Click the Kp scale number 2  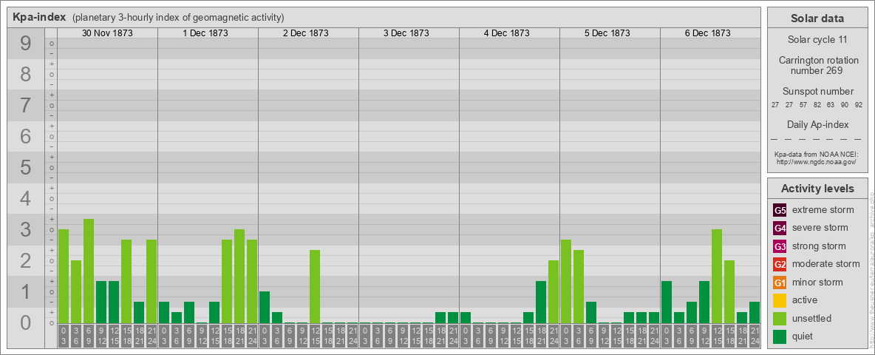click(x=25, y=260)
